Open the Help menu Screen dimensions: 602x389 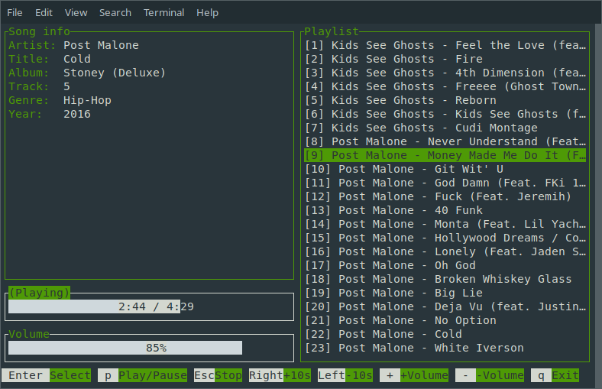[x=207, y=13]
